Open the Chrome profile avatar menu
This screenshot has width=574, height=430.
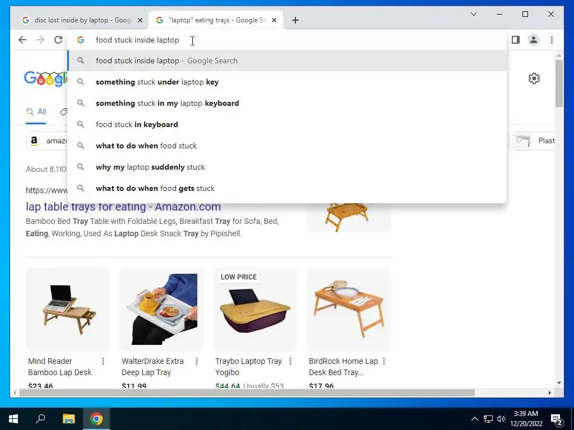(x=534, y=40)
